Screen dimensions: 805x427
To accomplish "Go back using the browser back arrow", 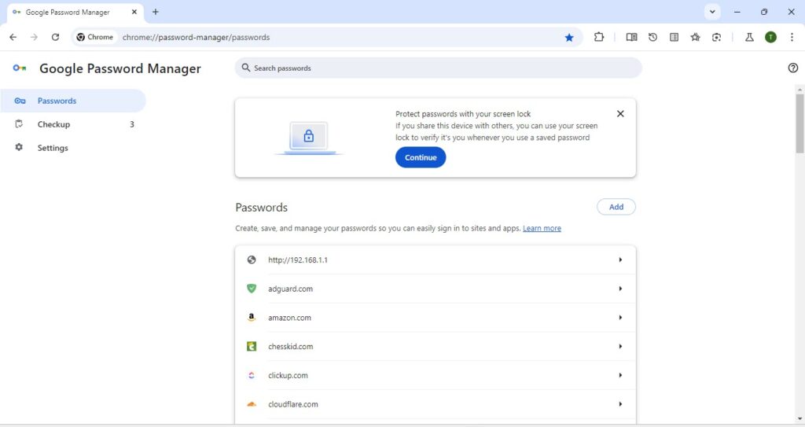I will 13,37.
